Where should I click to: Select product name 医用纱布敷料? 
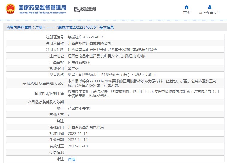click(x=78, y=62)
